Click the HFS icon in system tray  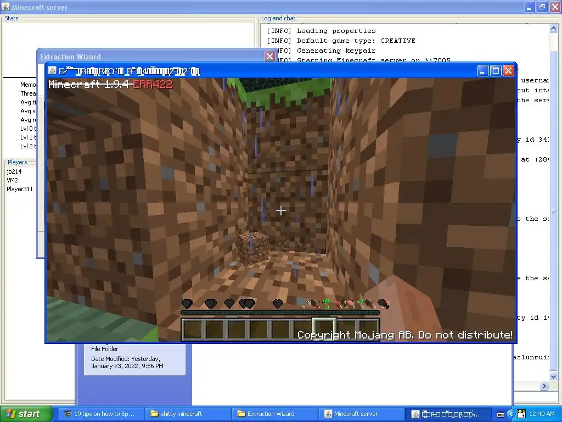pos(521,414)
